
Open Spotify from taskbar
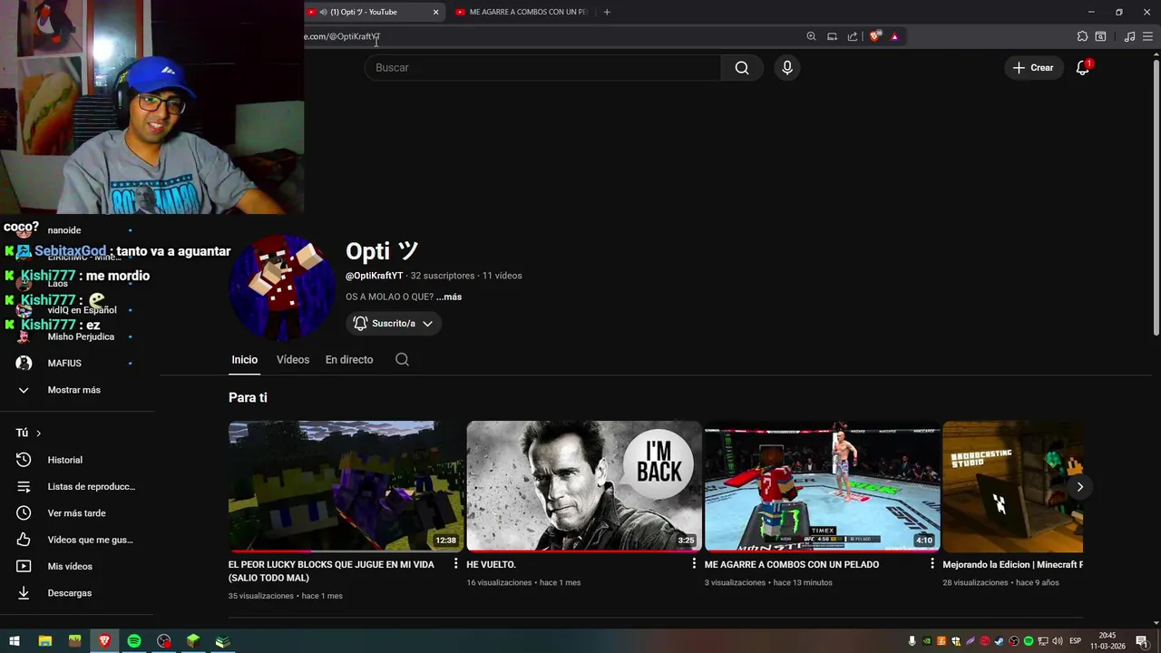point(134,641)
